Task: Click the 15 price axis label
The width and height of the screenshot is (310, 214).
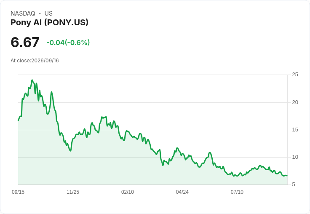Action: tap(295, 130)
